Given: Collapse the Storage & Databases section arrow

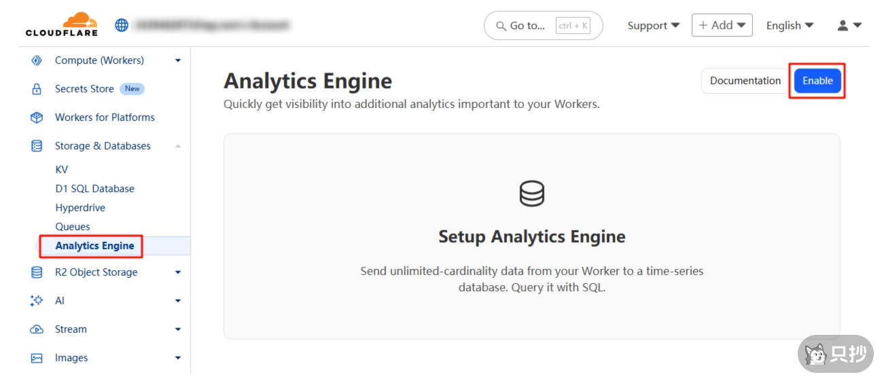Looking at the screenshot, I should [x=178, y=146].
